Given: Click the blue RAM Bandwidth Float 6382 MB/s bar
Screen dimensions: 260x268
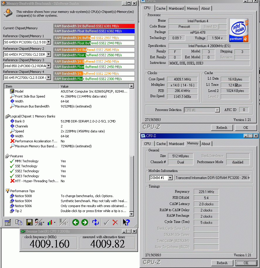Looking at the screenshot, I should (94, 31).
